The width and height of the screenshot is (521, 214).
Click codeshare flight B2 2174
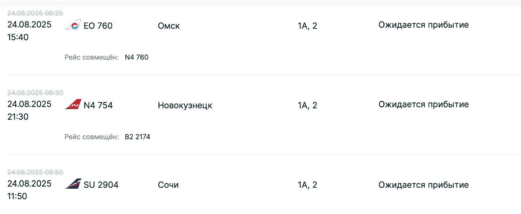(138, 137)
